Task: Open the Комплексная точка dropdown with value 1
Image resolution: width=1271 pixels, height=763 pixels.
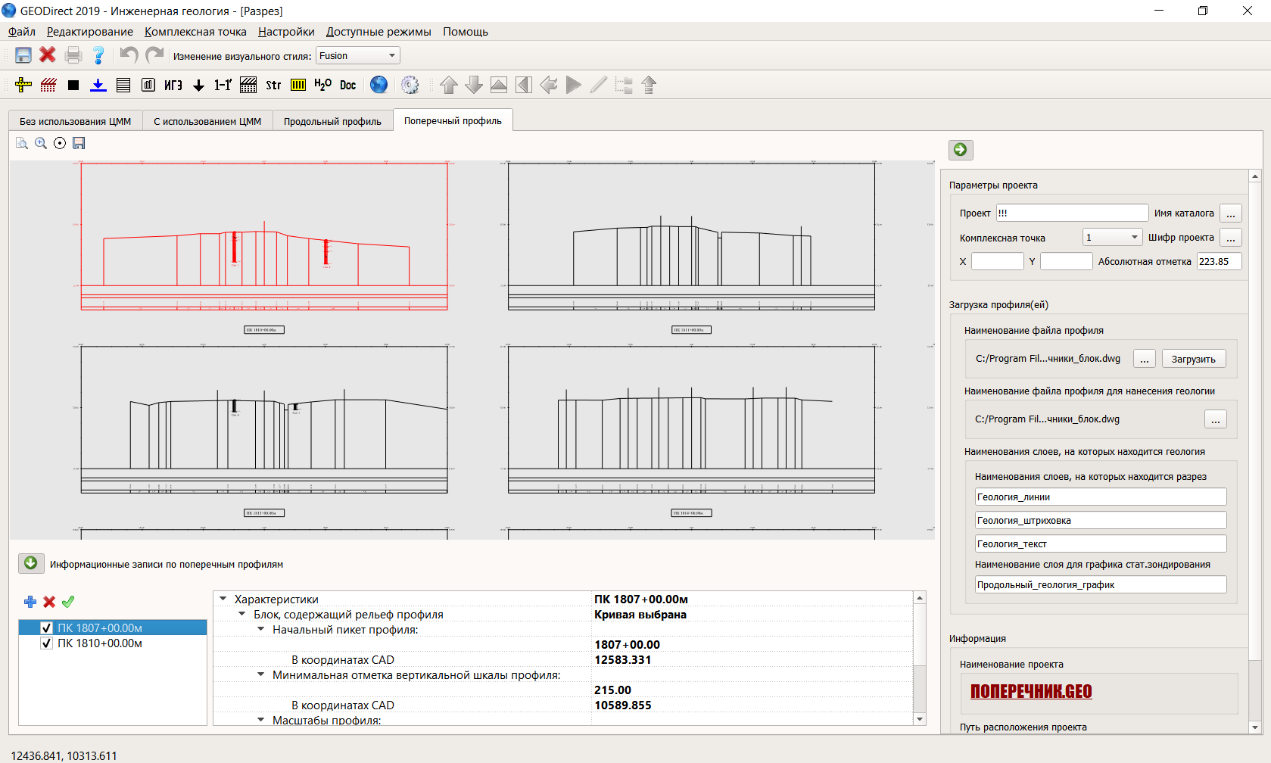Action: [1112, 238]
